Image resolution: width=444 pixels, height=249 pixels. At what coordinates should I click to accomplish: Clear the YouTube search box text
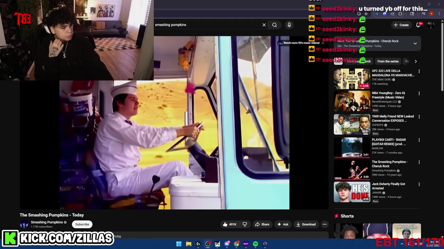[264, 25]
